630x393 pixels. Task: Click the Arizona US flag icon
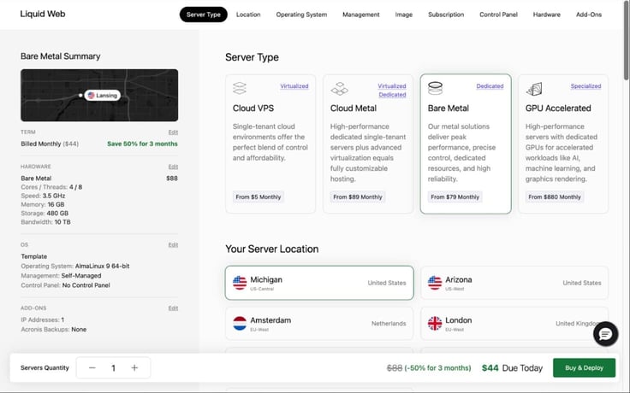(435, 283)
